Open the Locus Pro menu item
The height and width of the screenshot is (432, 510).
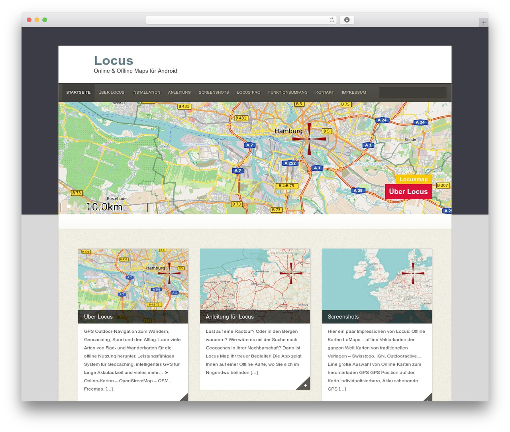(x=249, y=92)
